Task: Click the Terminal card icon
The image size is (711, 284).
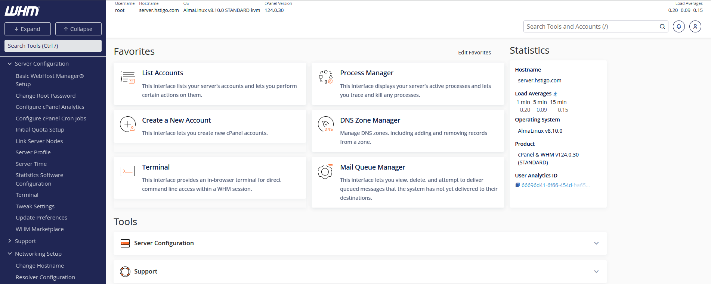Action: coord(127,171)
